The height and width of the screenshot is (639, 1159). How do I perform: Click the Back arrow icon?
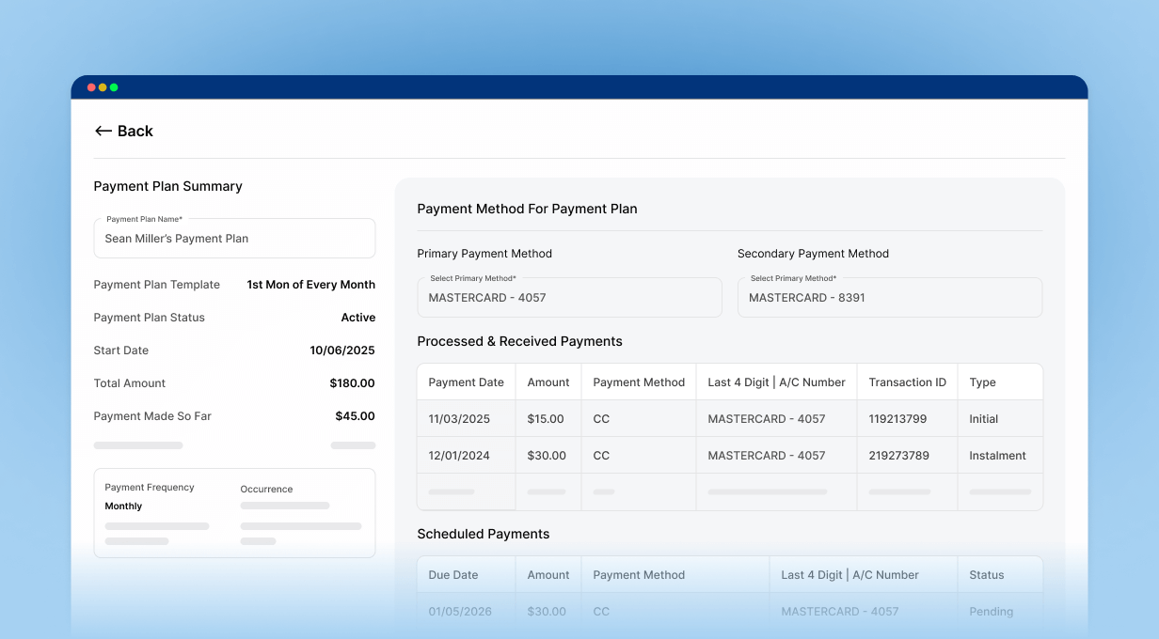[103, 132]
